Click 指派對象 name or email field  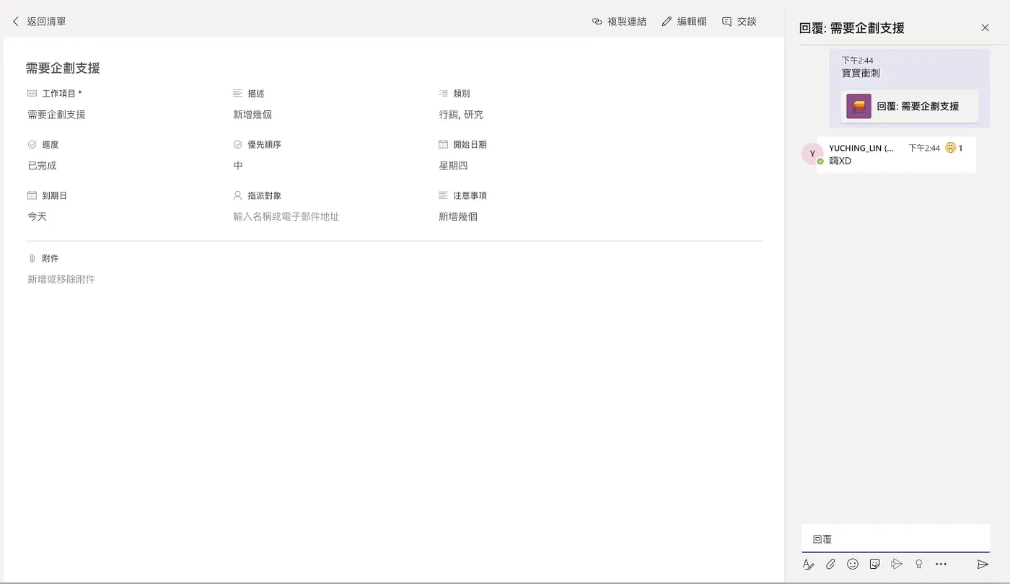(x=286, y=216)
